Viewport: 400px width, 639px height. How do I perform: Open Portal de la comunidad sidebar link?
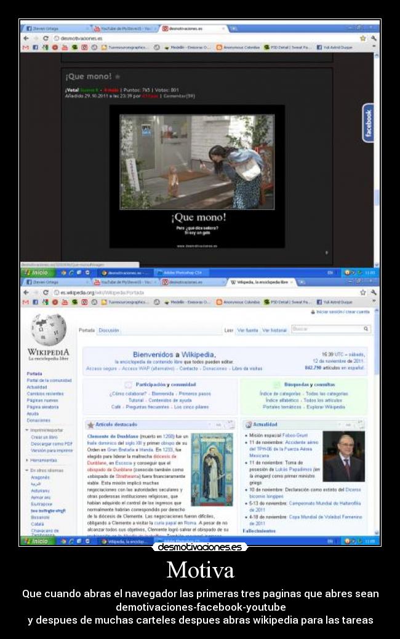click(49, 380)
